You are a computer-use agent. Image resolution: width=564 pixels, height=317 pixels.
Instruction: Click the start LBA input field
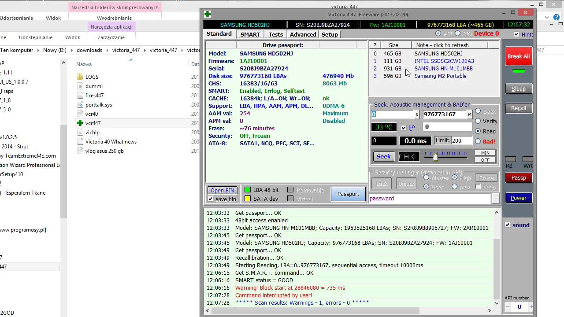(392, 114)
